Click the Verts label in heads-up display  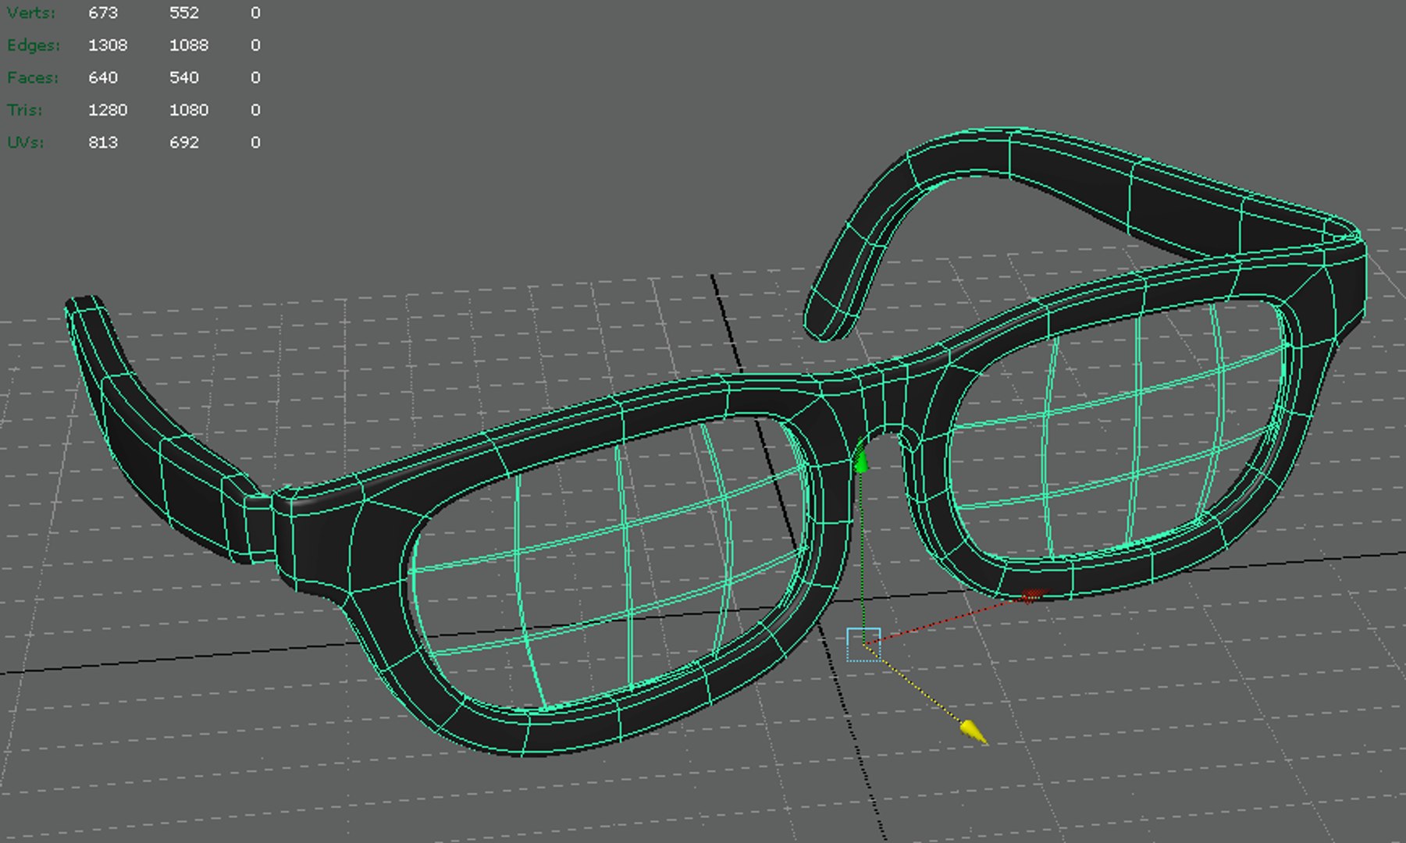tap(31, 13)
